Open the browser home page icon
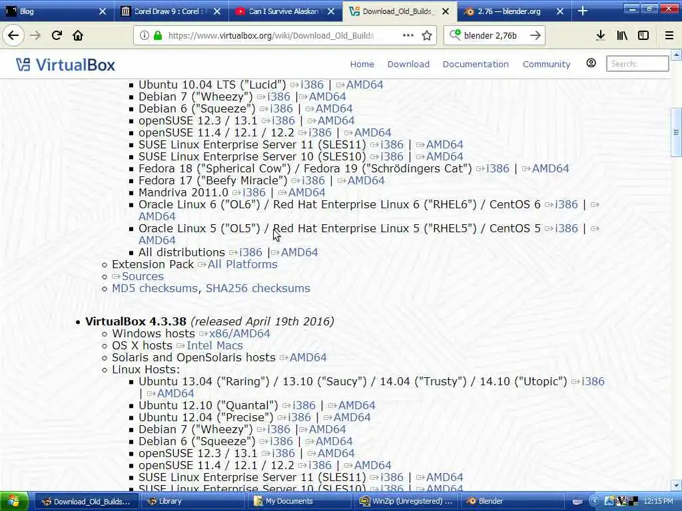Viewport: 682px width, 511px height. (x=78, y=36)
